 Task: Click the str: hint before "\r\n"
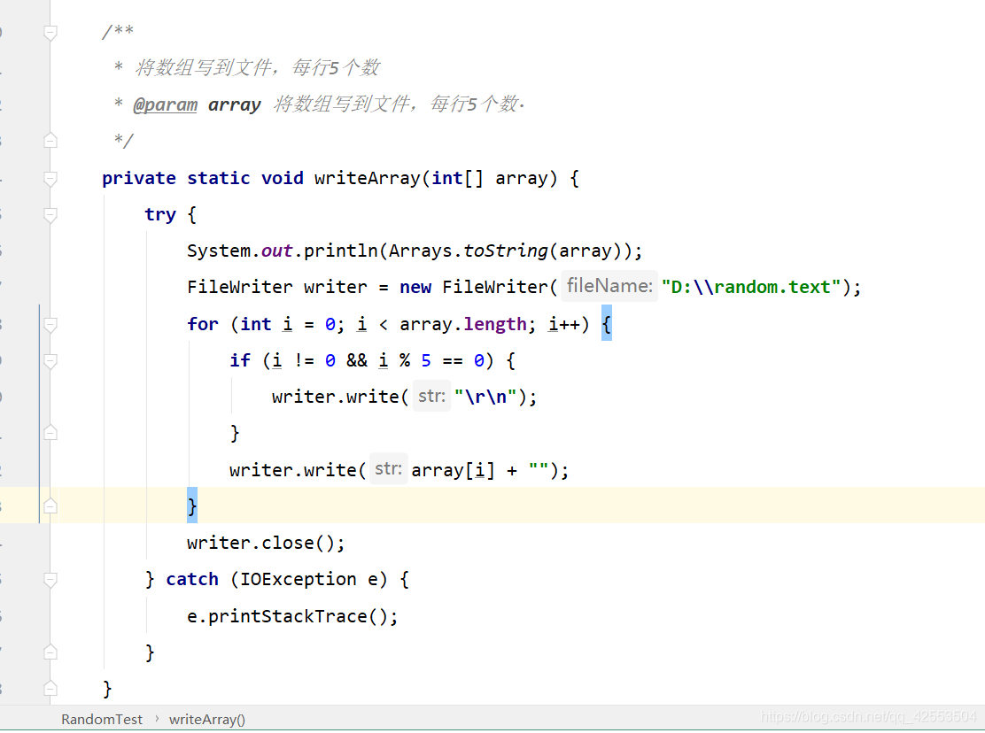point(431,396)
